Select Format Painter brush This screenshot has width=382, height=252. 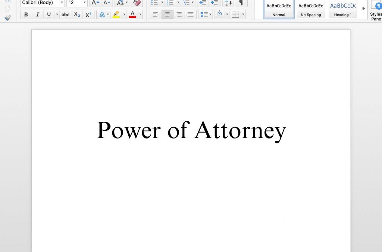8,18
